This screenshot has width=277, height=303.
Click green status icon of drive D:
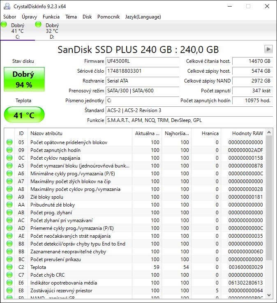[x=38, y=25]
